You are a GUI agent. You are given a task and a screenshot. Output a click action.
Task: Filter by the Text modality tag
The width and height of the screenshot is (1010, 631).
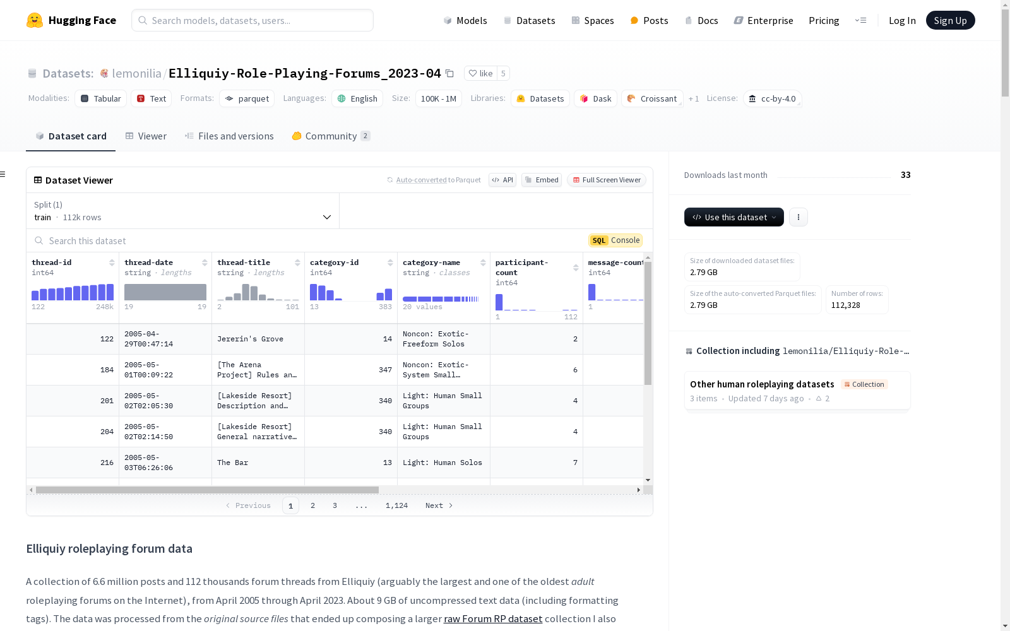151,98
